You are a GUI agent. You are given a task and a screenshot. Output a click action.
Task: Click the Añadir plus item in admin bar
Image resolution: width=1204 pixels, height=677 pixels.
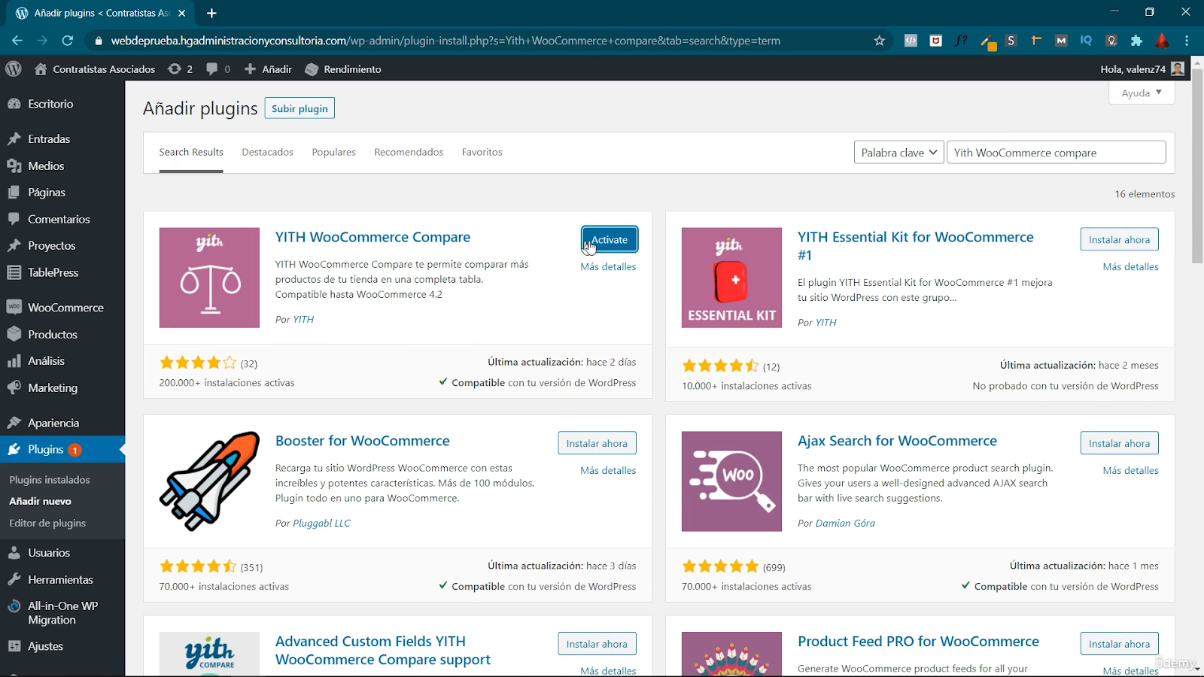[x=269, y=68]
